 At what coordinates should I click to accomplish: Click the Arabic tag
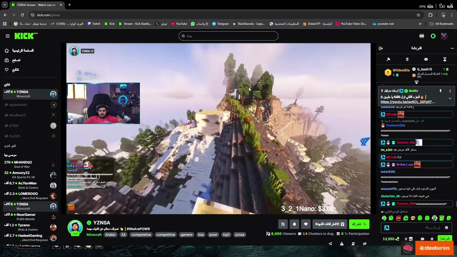[x=110, y=235]
